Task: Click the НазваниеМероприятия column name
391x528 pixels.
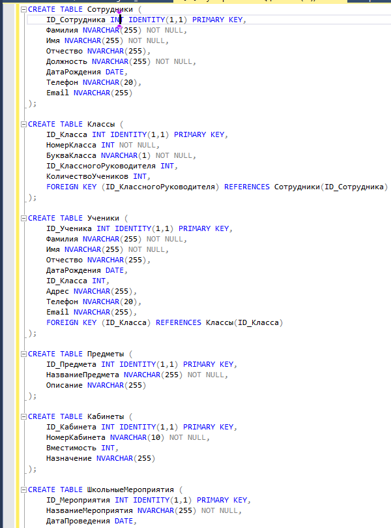Action: pos(89,510)
